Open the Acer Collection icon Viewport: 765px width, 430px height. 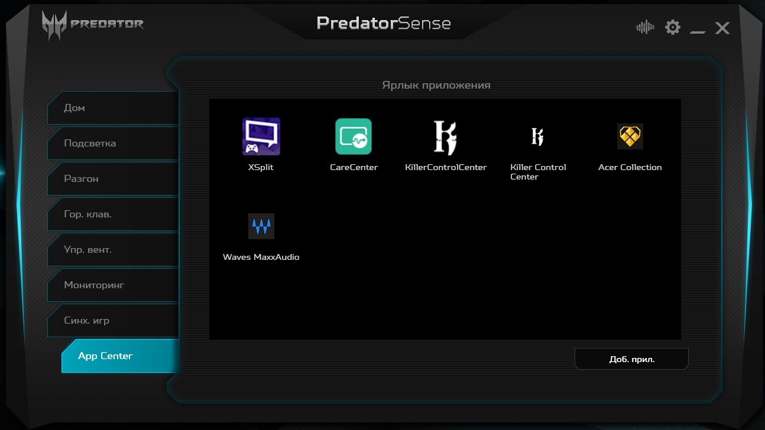point(630,136)
